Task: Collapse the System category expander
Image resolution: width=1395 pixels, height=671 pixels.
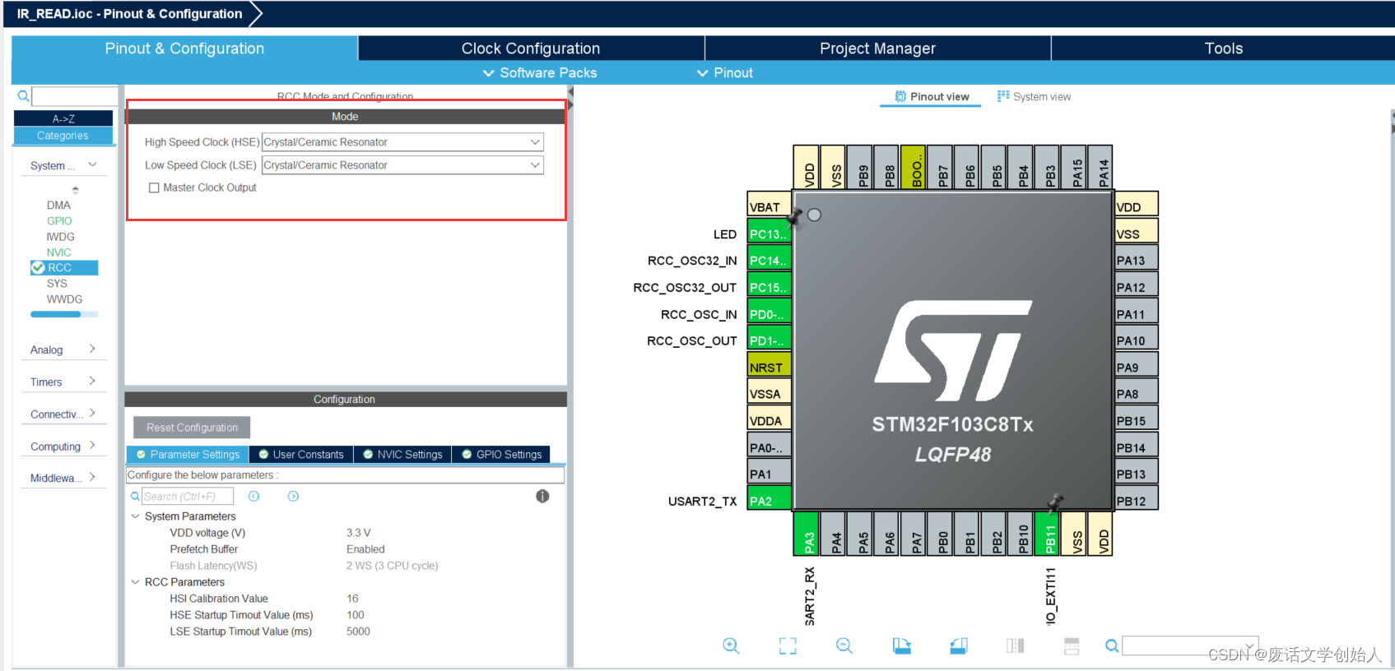Action: (x=92, y=164)
